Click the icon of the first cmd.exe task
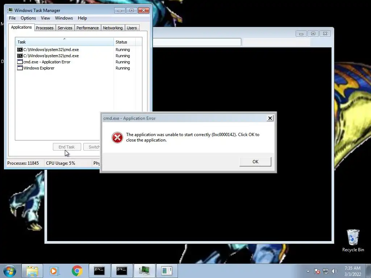The height and width of the screenshot is (278, 371). click(20, 49)
